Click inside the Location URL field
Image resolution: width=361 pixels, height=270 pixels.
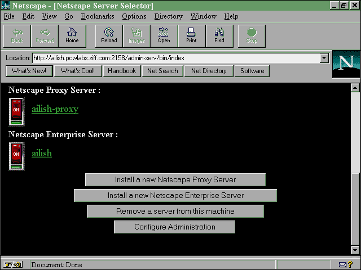click(176, 58)
